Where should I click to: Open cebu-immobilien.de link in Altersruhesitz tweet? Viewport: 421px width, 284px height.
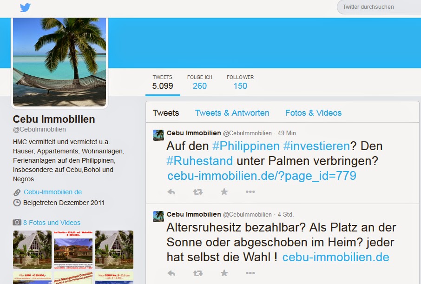[335, 257]
